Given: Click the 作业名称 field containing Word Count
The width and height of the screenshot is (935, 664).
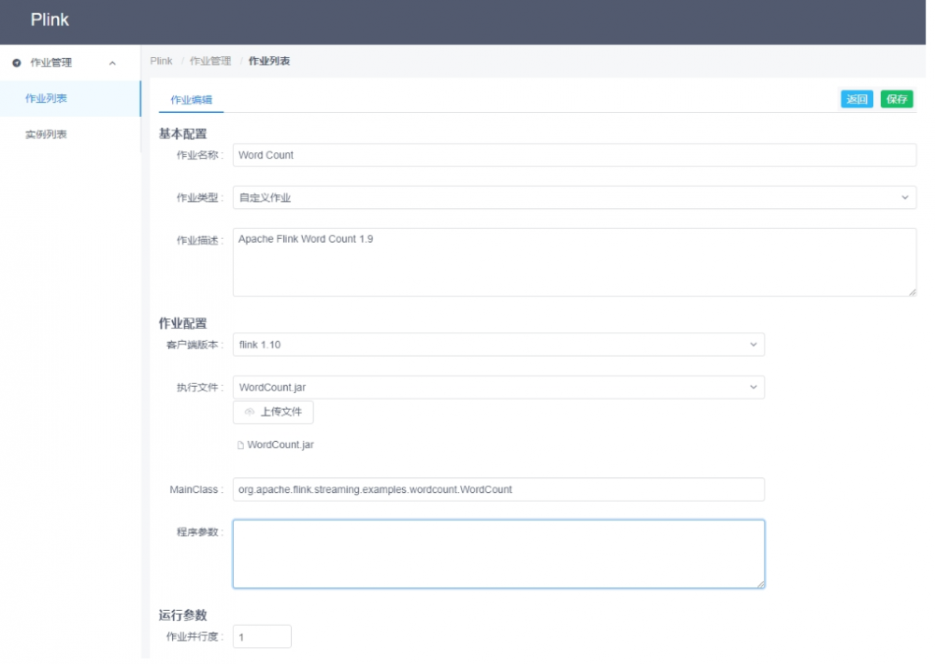Looking at the screenshot, I should tap(574, 155).
